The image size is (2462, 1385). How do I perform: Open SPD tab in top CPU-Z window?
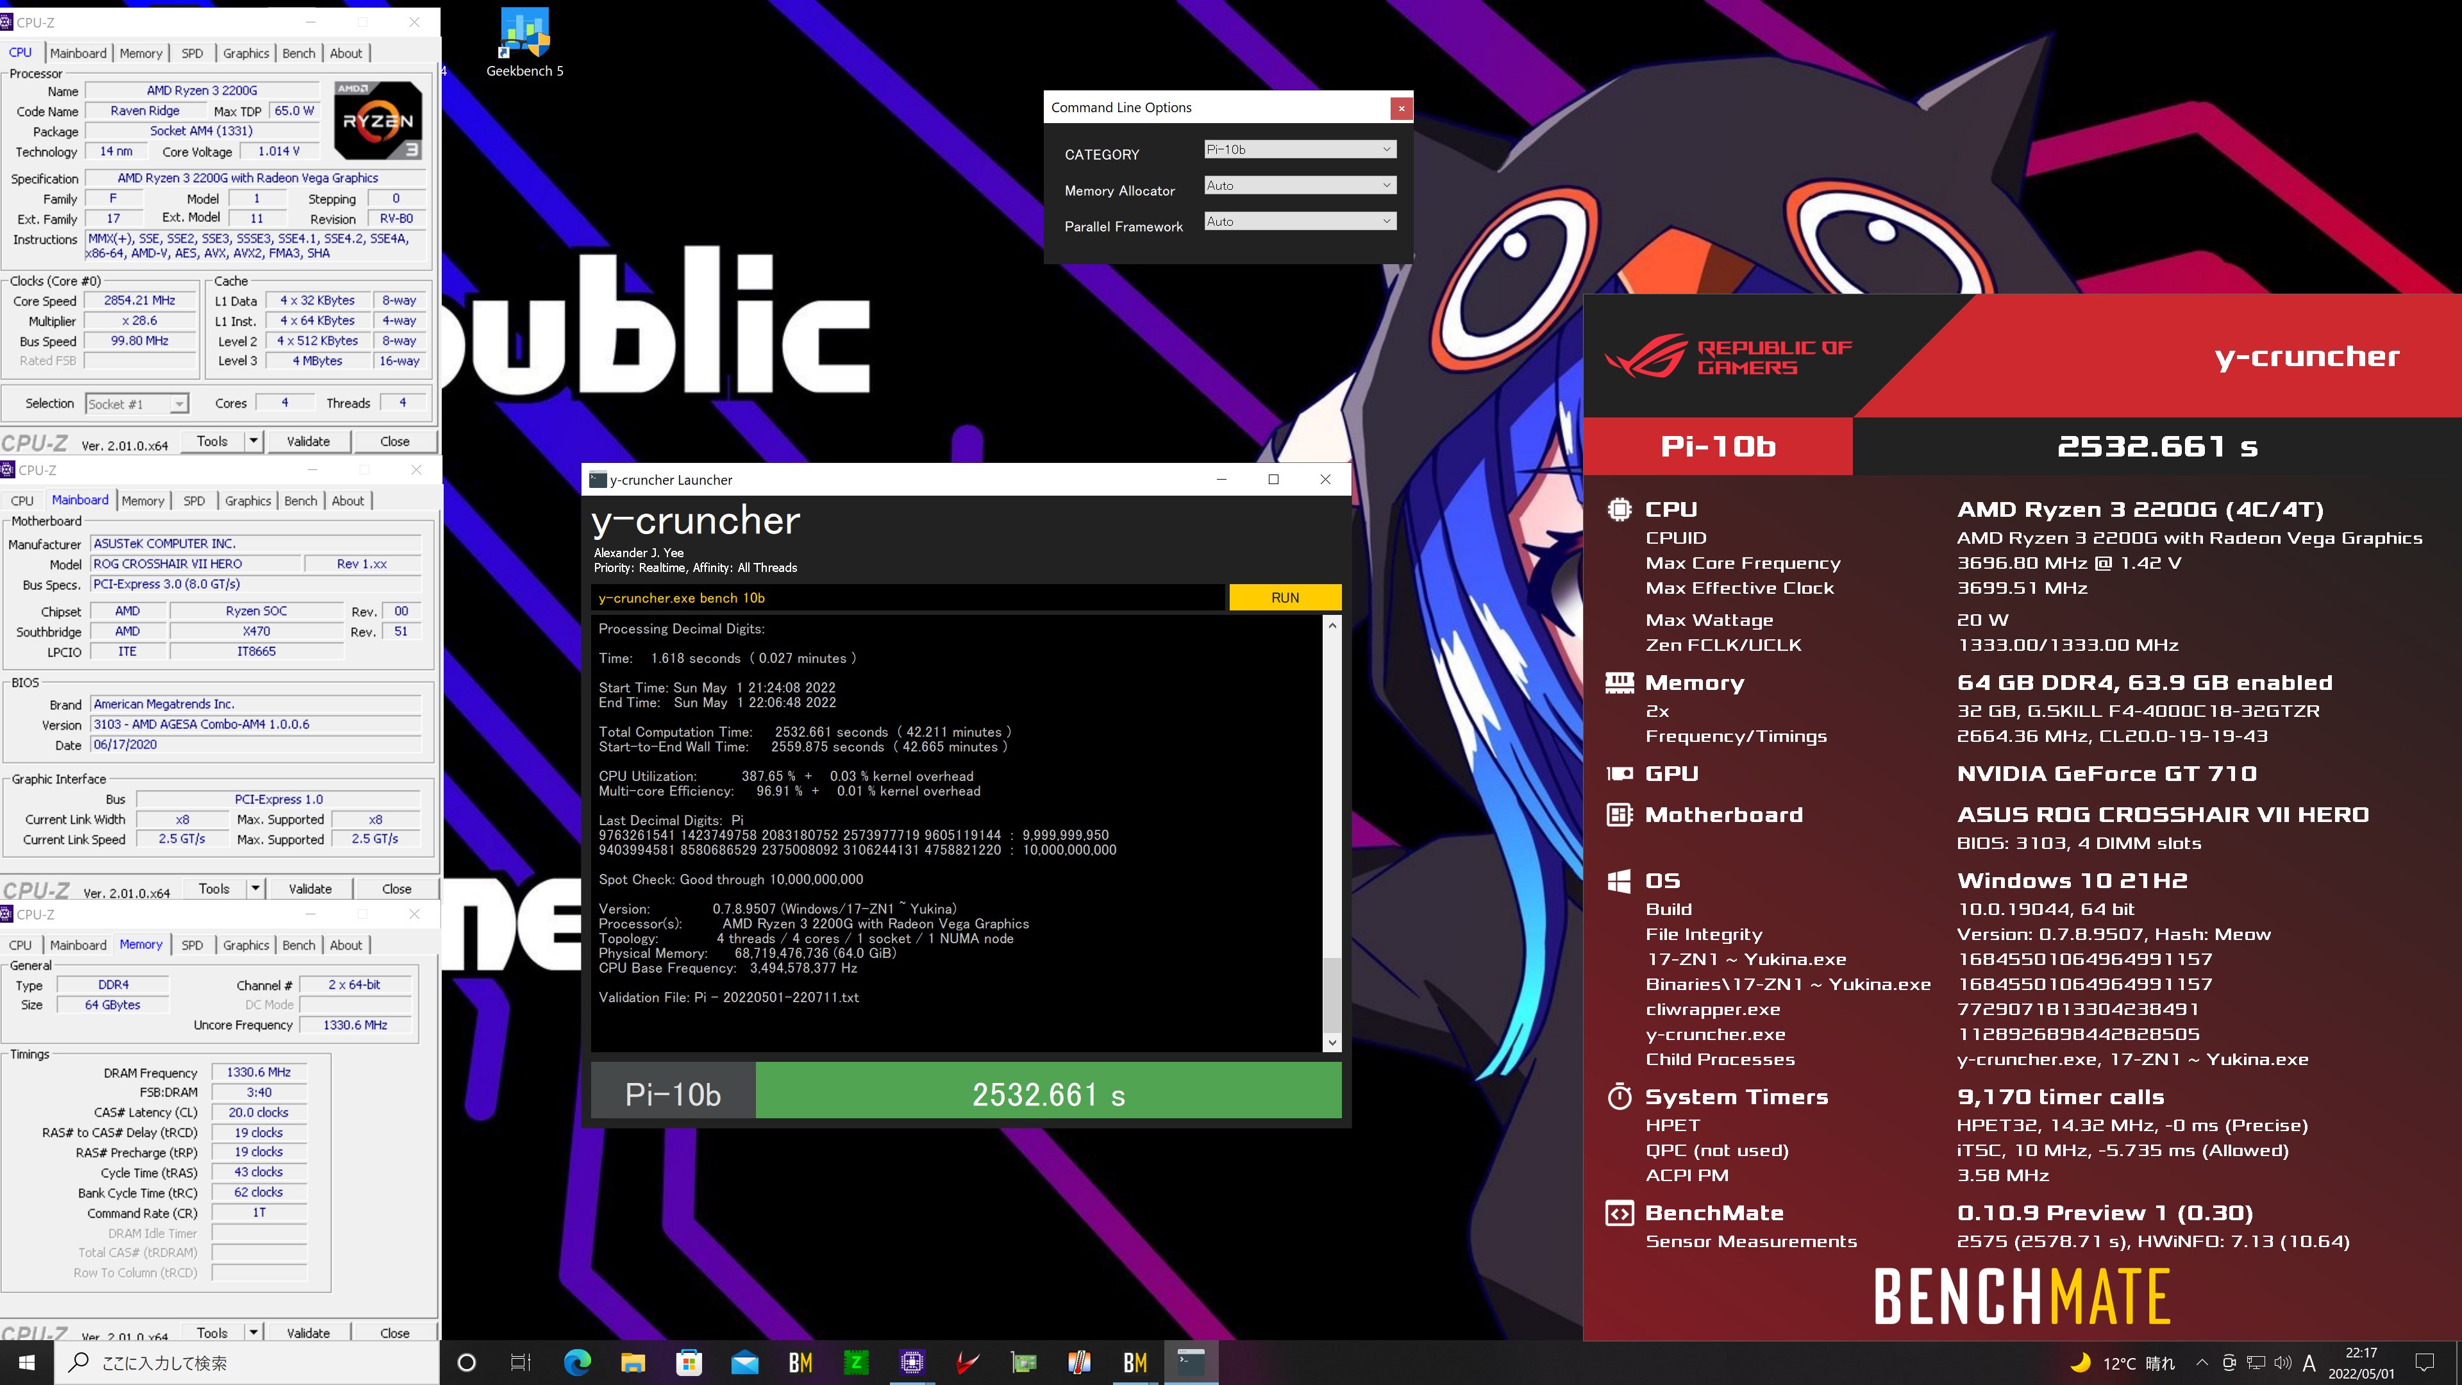(192, 53)
